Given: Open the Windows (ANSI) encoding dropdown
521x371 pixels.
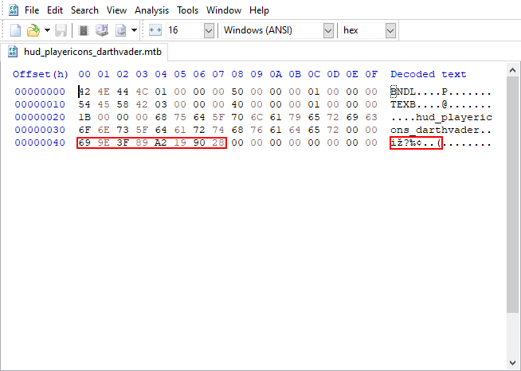Looking at the screenshot, I should click(277, 30).
